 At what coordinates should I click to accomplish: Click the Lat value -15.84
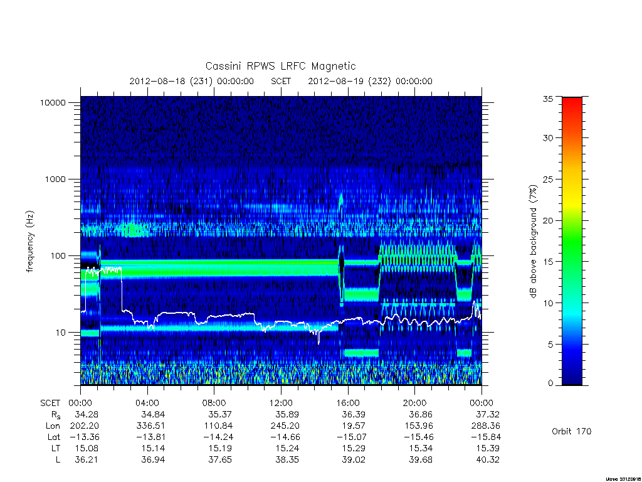[485, 437]
